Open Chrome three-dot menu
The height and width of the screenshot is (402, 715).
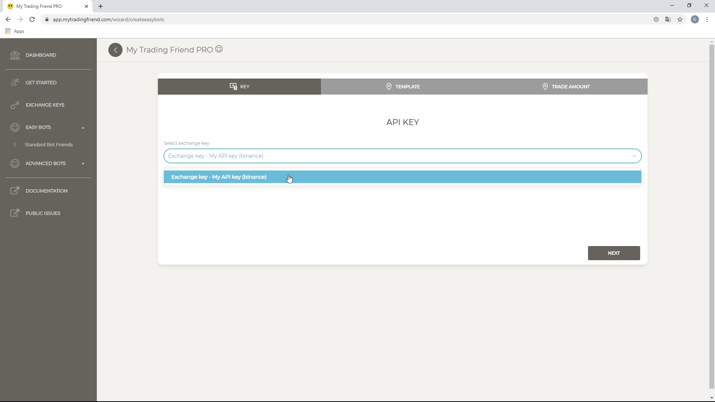[707, 19]
